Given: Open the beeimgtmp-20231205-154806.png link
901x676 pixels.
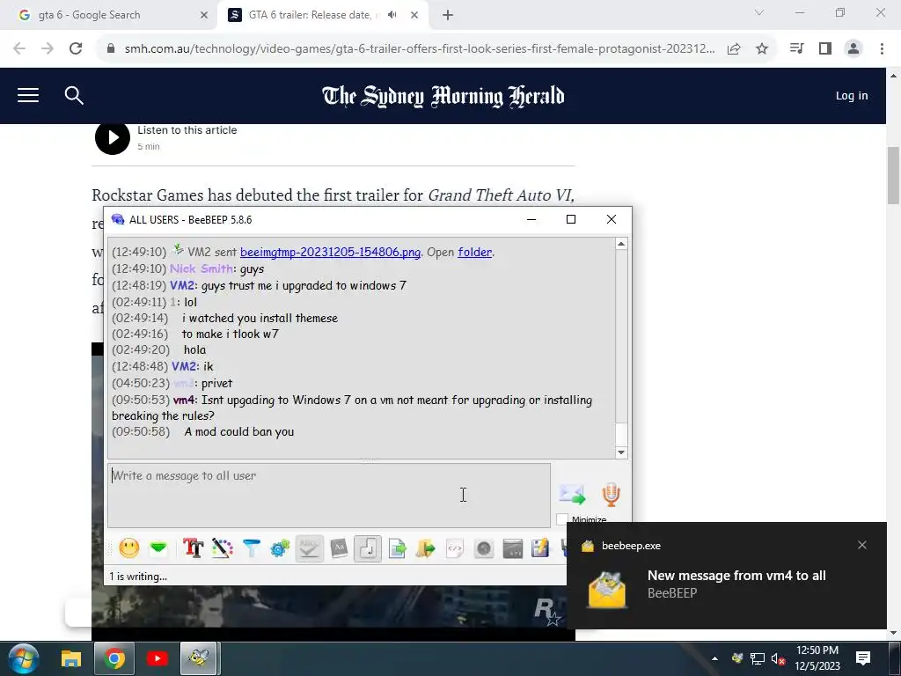Looking at the screenshot, I should [x=330, y=252].
